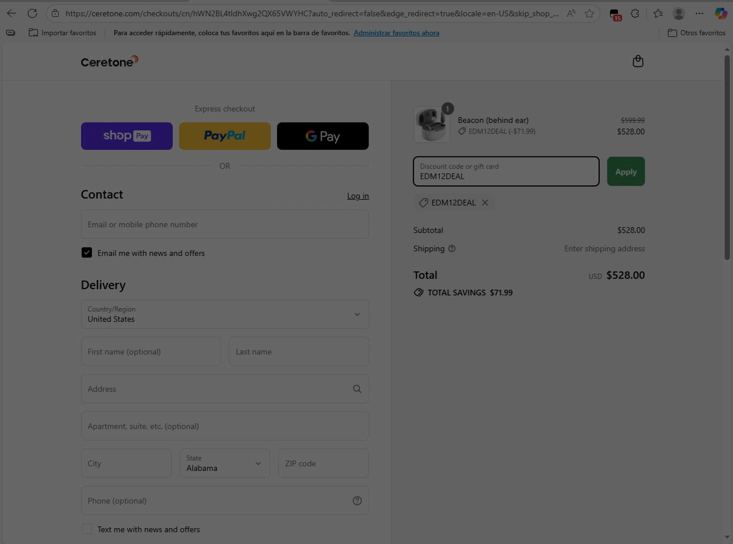
Task: Apply the discount code
Action: click(626, 172)
